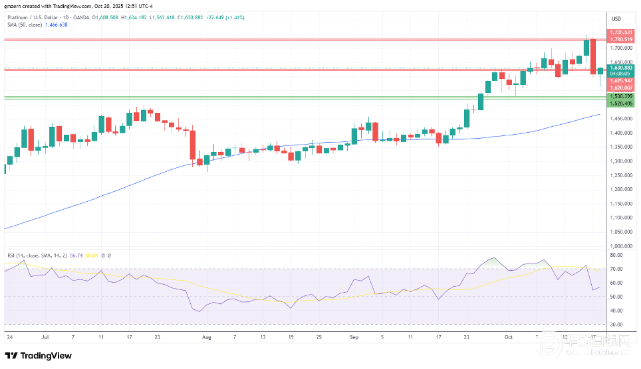Click the Sep label on time axis
641x369 pixels.
[x=354, y=337]
